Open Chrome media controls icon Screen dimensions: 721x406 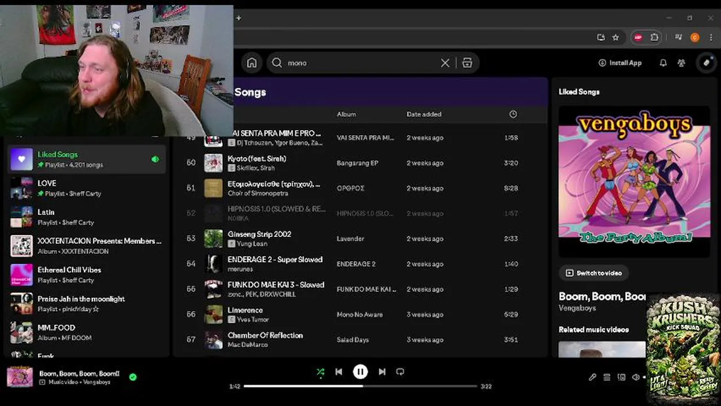click(678, 37)
